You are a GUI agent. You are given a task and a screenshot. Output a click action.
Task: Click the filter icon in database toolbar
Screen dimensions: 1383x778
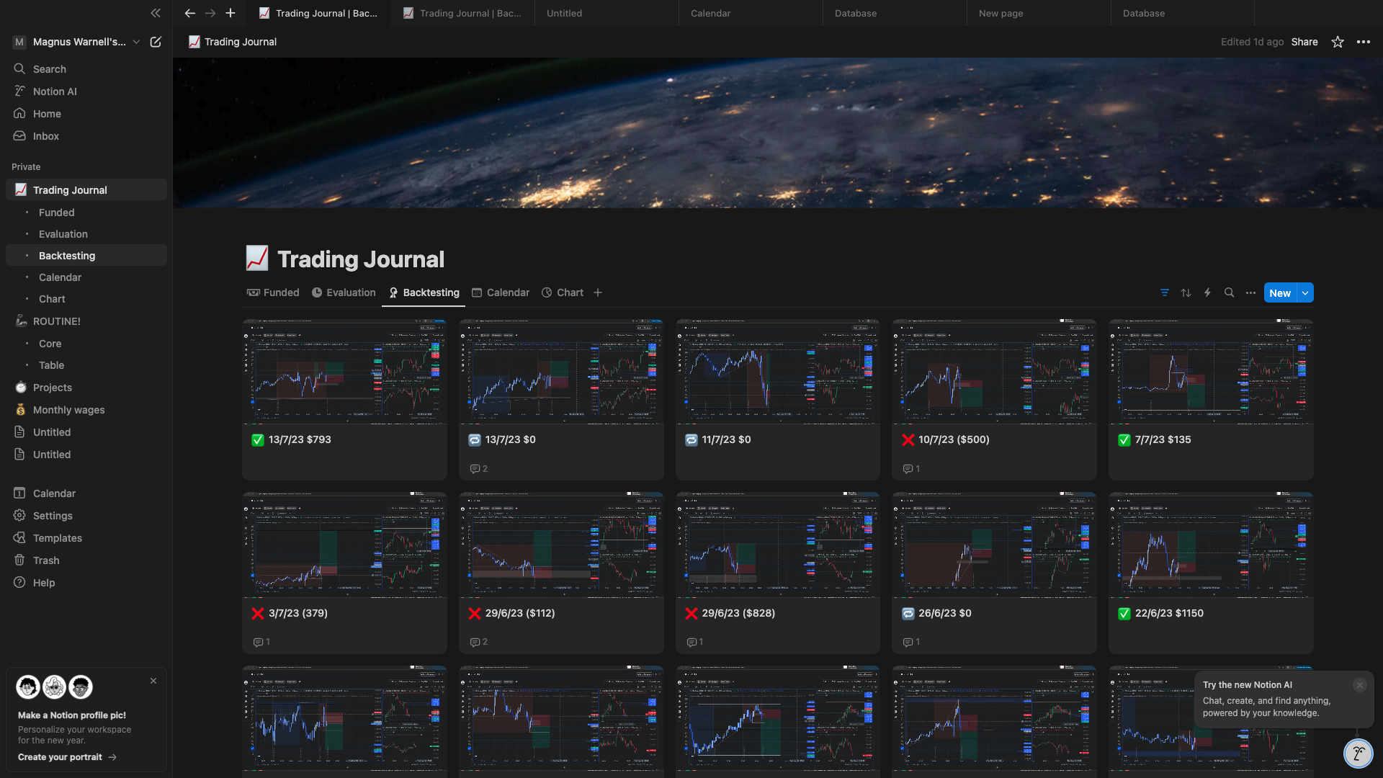click(x=1164, y=292)
